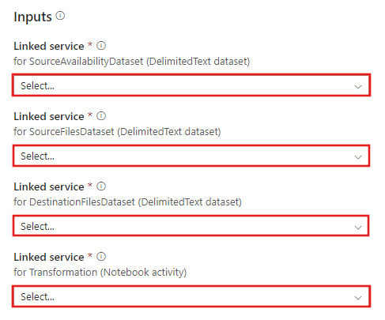Show info for SourceAvailabilityDataset linked service
385x320 pixels.
pyautogui.click(x=101, y=46)
